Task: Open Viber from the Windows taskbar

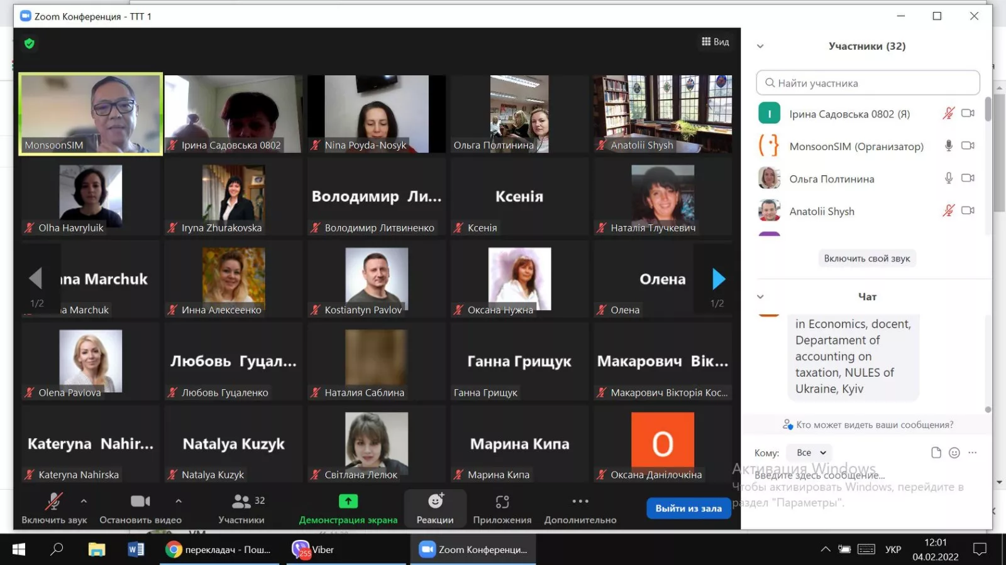Action: (313, 549)
